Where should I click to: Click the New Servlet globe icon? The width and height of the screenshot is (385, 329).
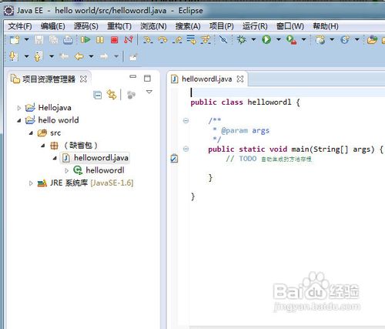tap(345, 40)
